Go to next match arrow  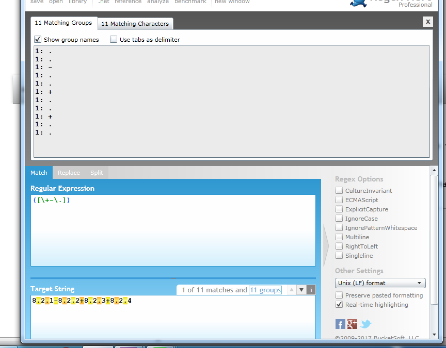[x=301, y=290]
